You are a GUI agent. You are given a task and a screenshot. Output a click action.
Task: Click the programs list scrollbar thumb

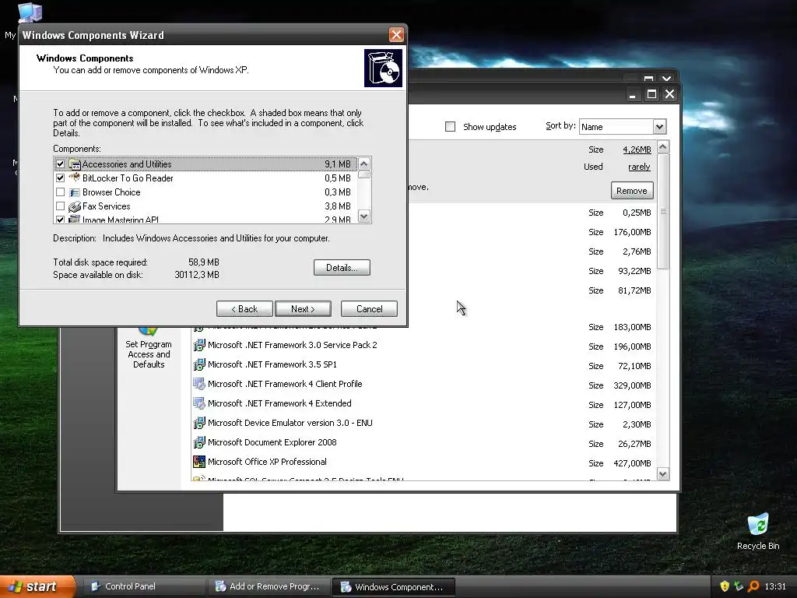pyautogui.click(x=663, y=211)
